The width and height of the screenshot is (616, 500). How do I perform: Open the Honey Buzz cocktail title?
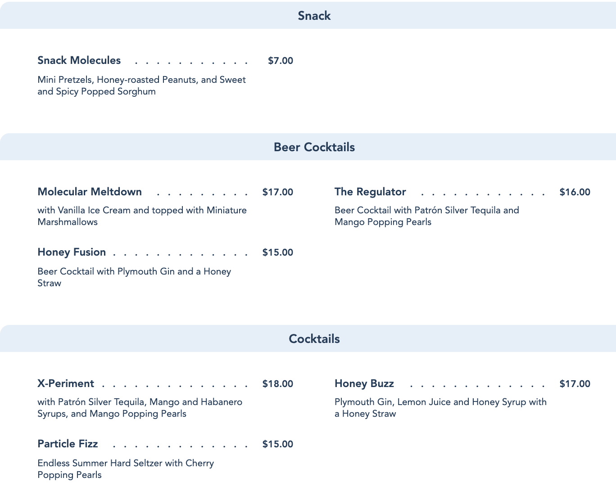(364, 383)
